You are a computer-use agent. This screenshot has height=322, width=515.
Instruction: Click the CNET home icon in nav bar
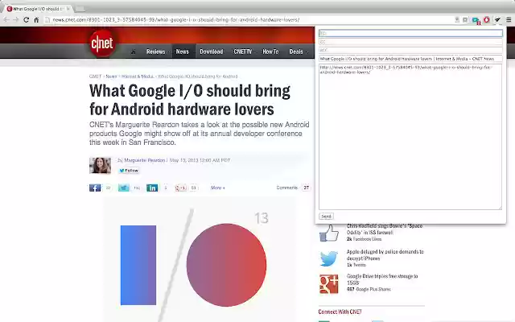point(134,52)
